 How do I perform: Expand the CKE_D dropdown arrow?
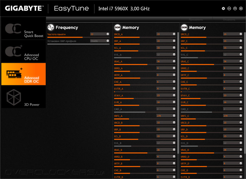241,170
